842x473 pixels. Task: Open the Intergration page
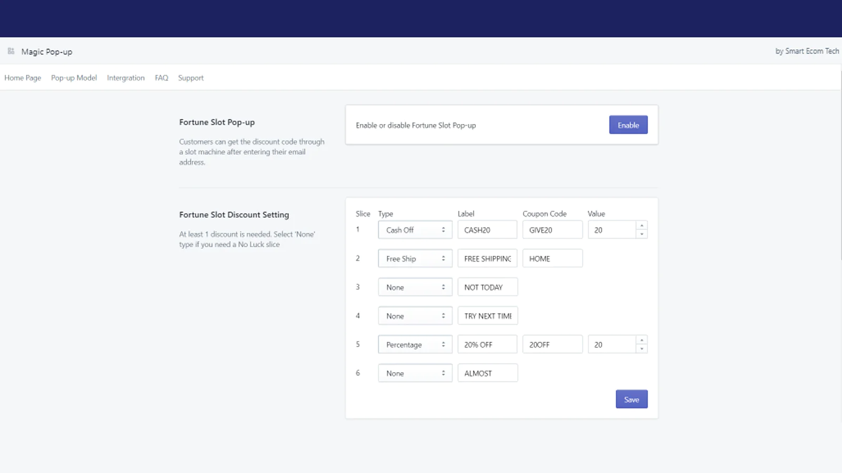(126, 78)
